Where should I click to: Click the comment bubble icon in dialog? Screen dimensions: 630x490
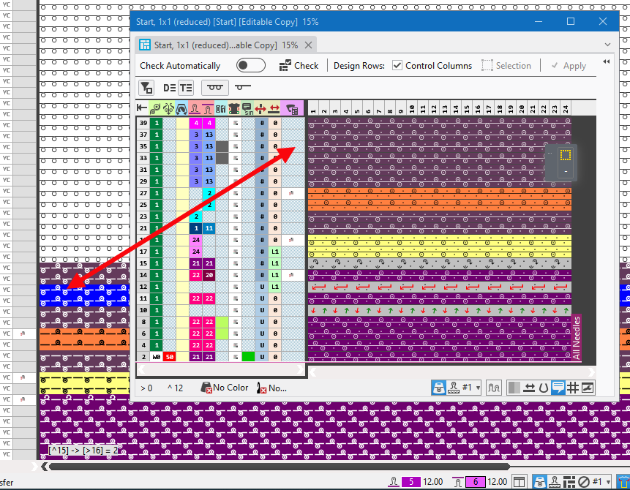pyautogui.click(x=558, y=388)
